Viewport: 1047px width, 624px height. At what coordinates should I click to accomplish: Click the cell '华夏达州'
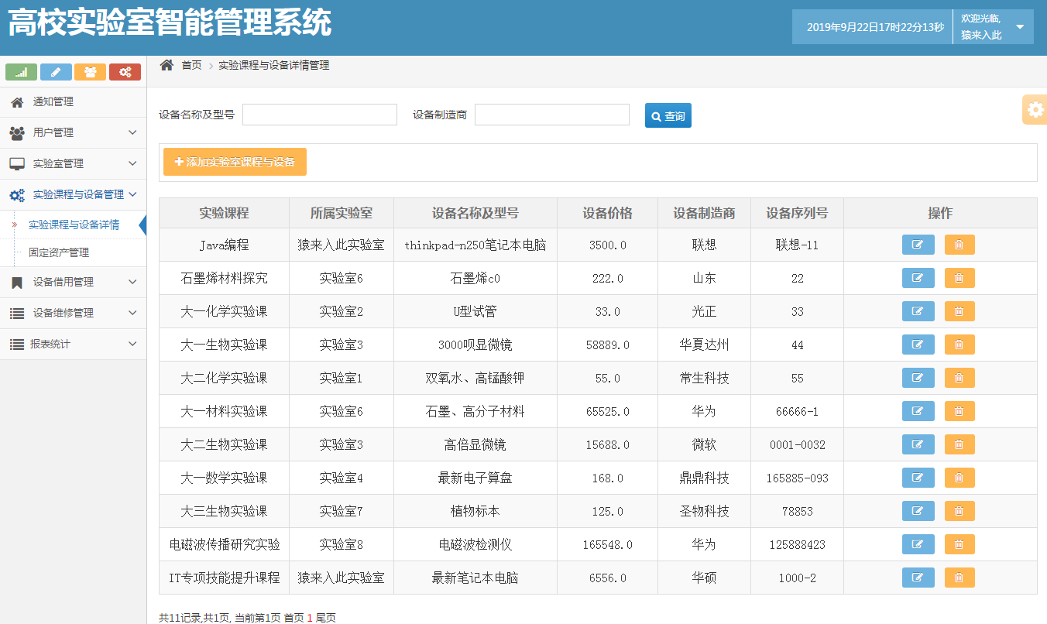tap(704, 345)
